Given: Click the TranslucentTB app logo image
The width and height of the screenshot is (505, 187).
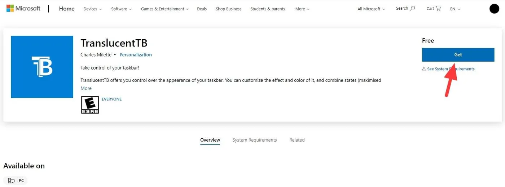Looking at the screenshot, I should (42, 67).
